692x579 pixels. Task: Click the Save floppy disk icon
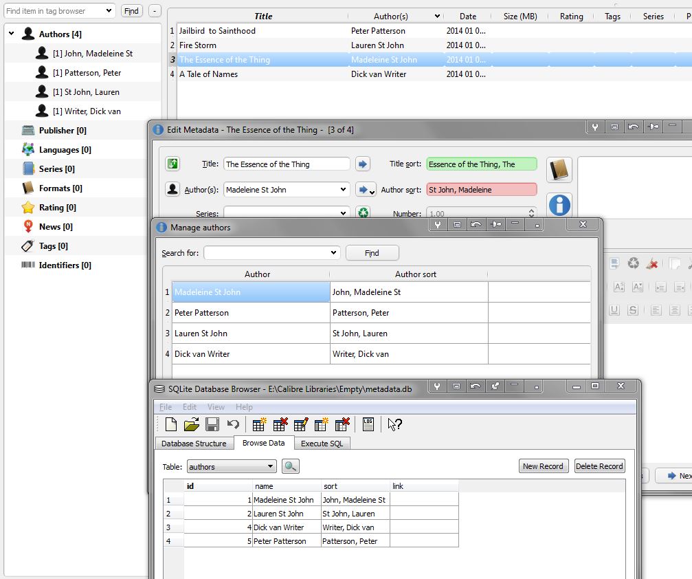[212, 424]
